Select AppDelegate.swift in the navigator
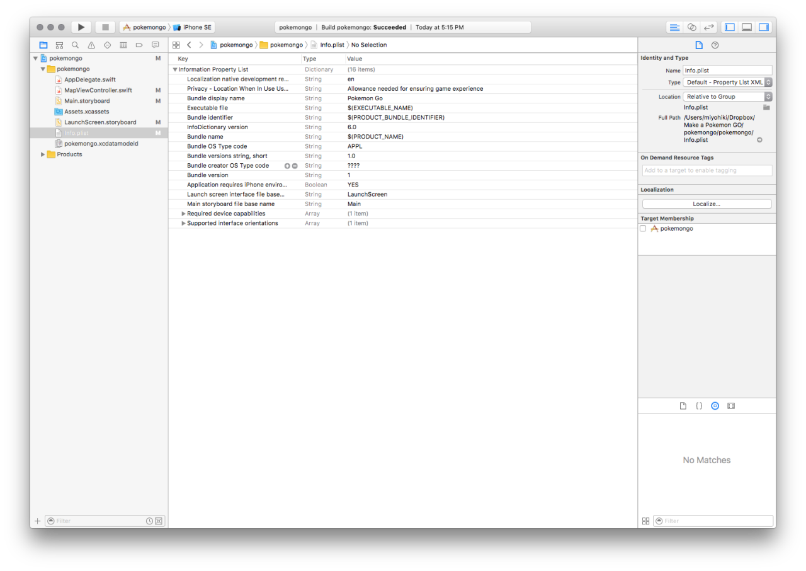 tap(90, 79)
